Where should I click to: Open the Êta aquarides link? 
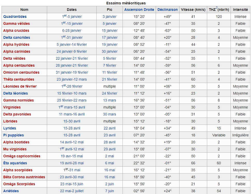tap(15, 163)
